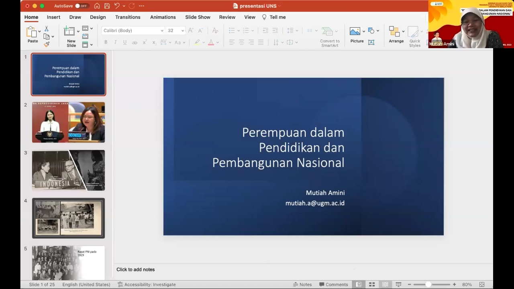Click the Save icon in title bar
The image size is (514, 289).
coord(107,6)
